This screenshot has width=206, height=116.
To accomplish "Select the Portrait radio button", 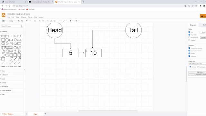I will pyautogui.click(x=190, y=67).
